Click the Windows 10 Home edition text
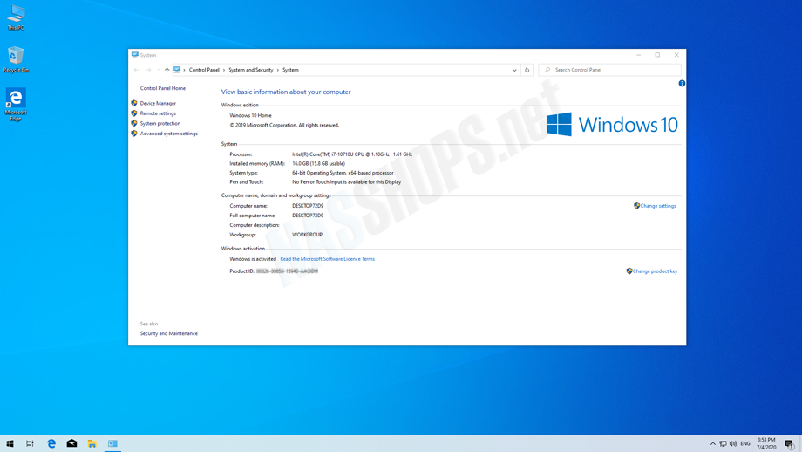This screenshot has width=802, height=452. click(x=251, y=116)
